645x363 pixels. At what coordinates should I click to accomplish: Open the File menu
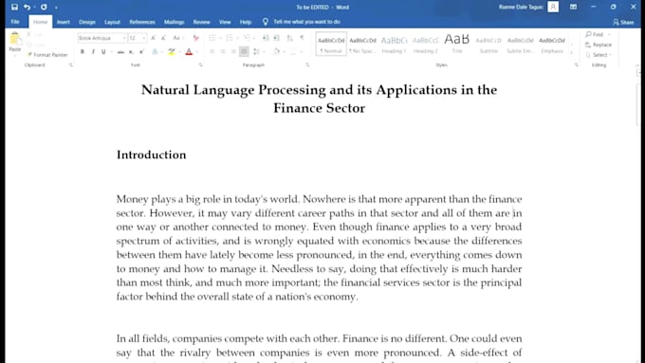click(15, 22)
